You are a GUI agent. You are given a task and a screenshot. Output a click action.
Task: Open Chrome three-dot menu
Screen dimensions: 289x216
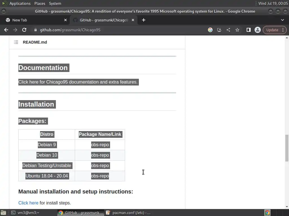(x=283, y=30)
